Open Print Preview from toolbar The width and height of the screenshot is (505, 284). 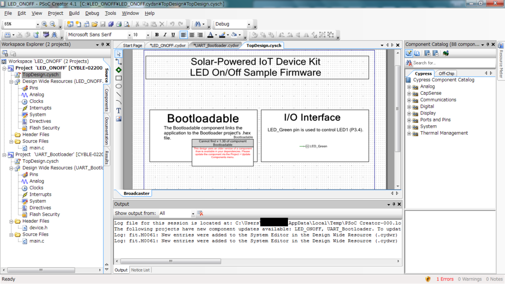point(127,24)
